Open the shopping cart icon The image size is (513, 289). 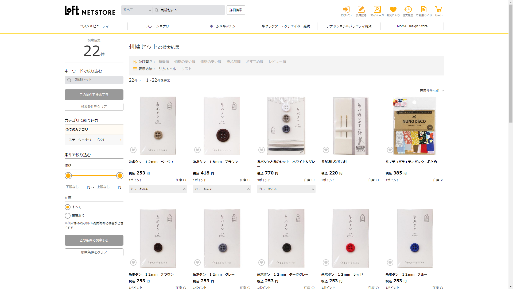point(438,10)
